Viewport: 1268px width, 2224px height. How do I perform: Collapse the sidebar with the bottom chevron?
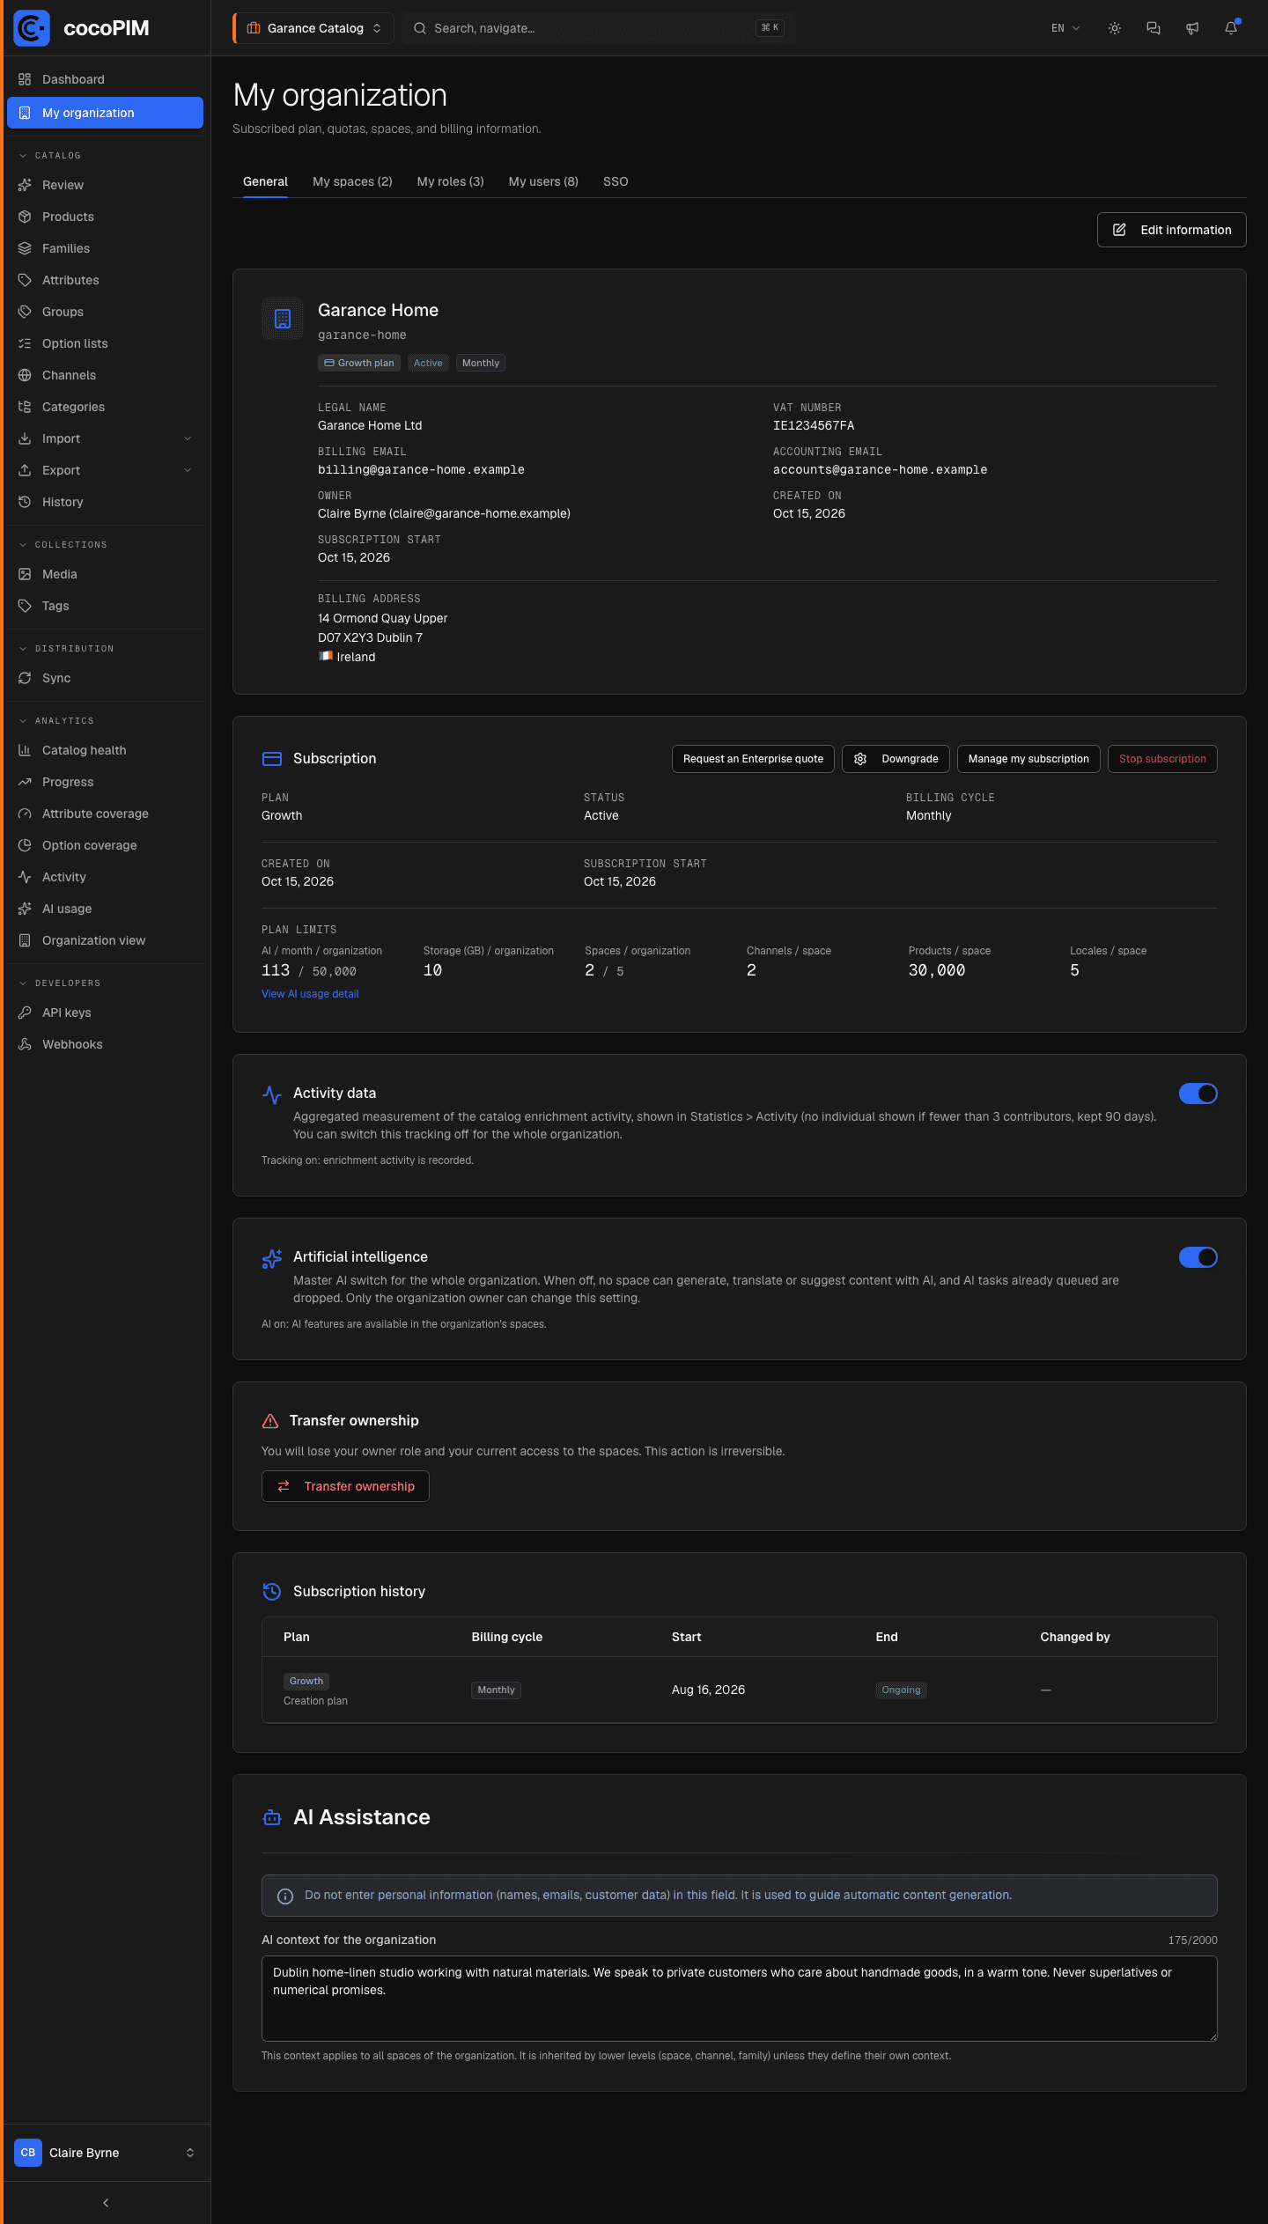[x=106, y=2203]
